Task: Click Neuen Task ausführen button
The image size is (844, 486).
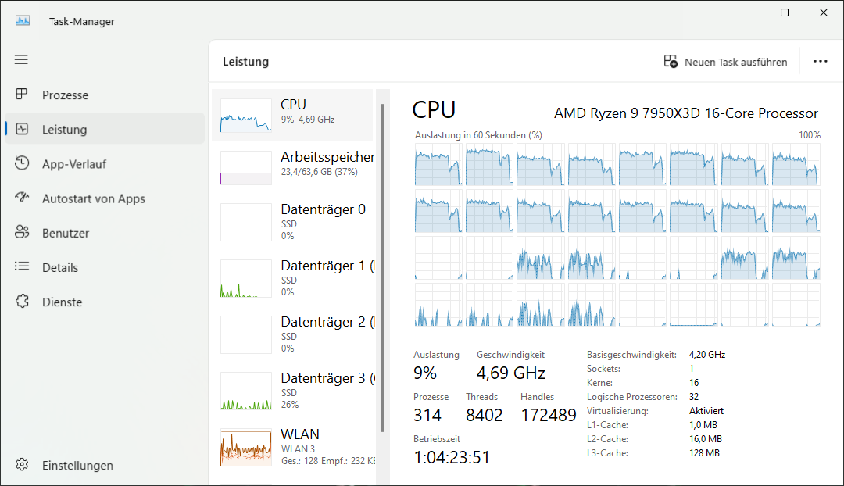Action: coord(725,62)
